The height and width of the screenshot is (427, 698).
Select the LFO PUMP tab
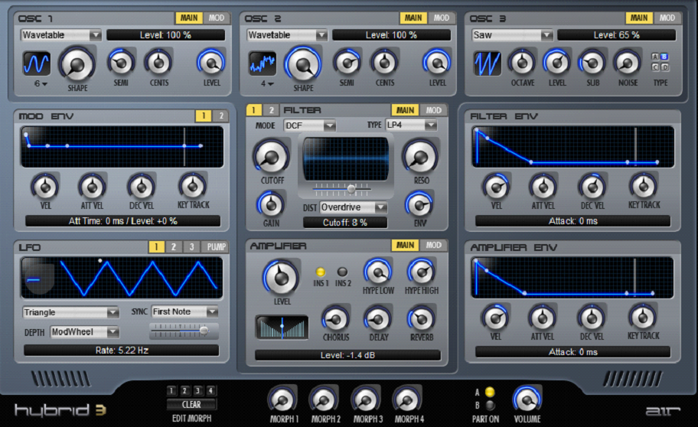(x=216, y=246)
